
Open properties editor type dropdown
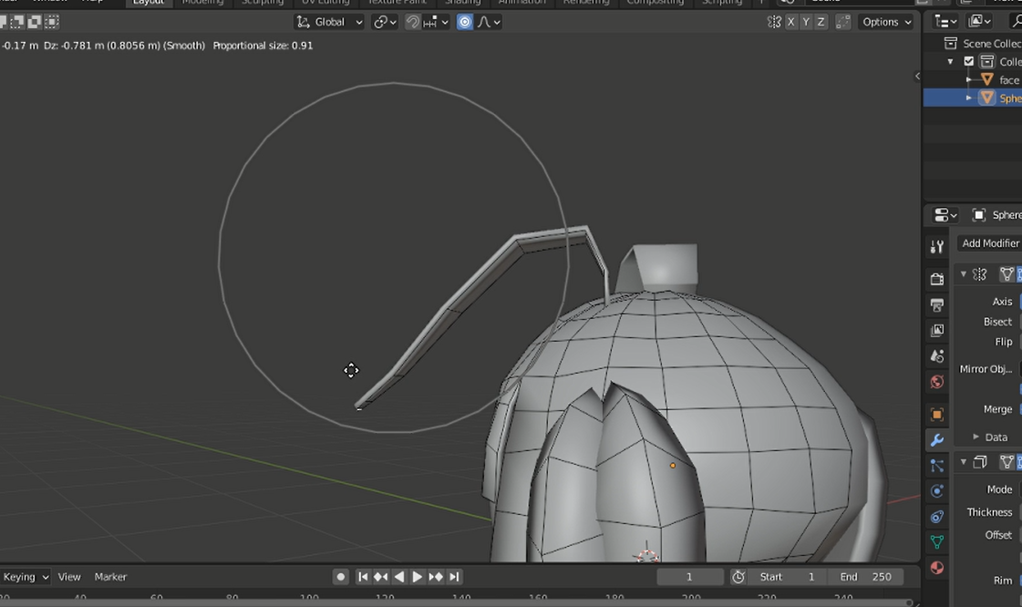tap(945, 215)
